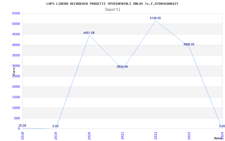Click y-axis value 2500

[16, 76]
